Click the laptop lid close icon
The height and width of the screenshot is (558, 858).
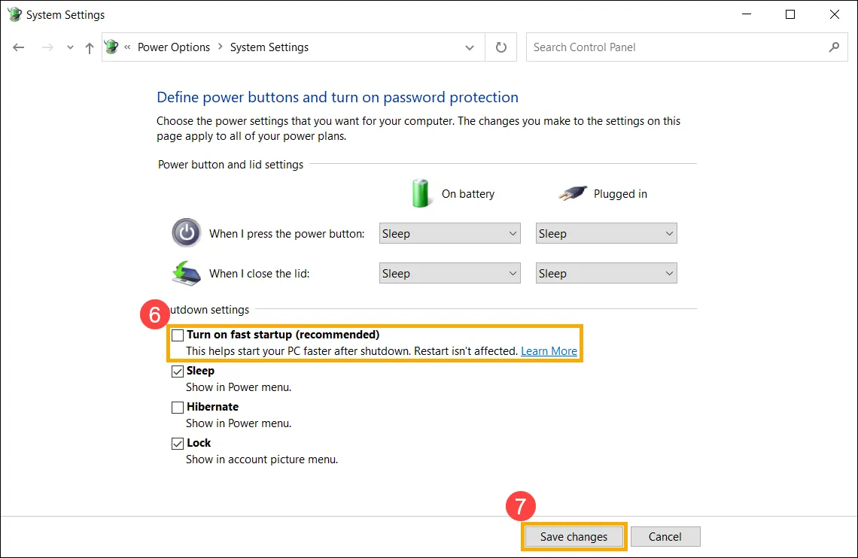click(185, 273)
